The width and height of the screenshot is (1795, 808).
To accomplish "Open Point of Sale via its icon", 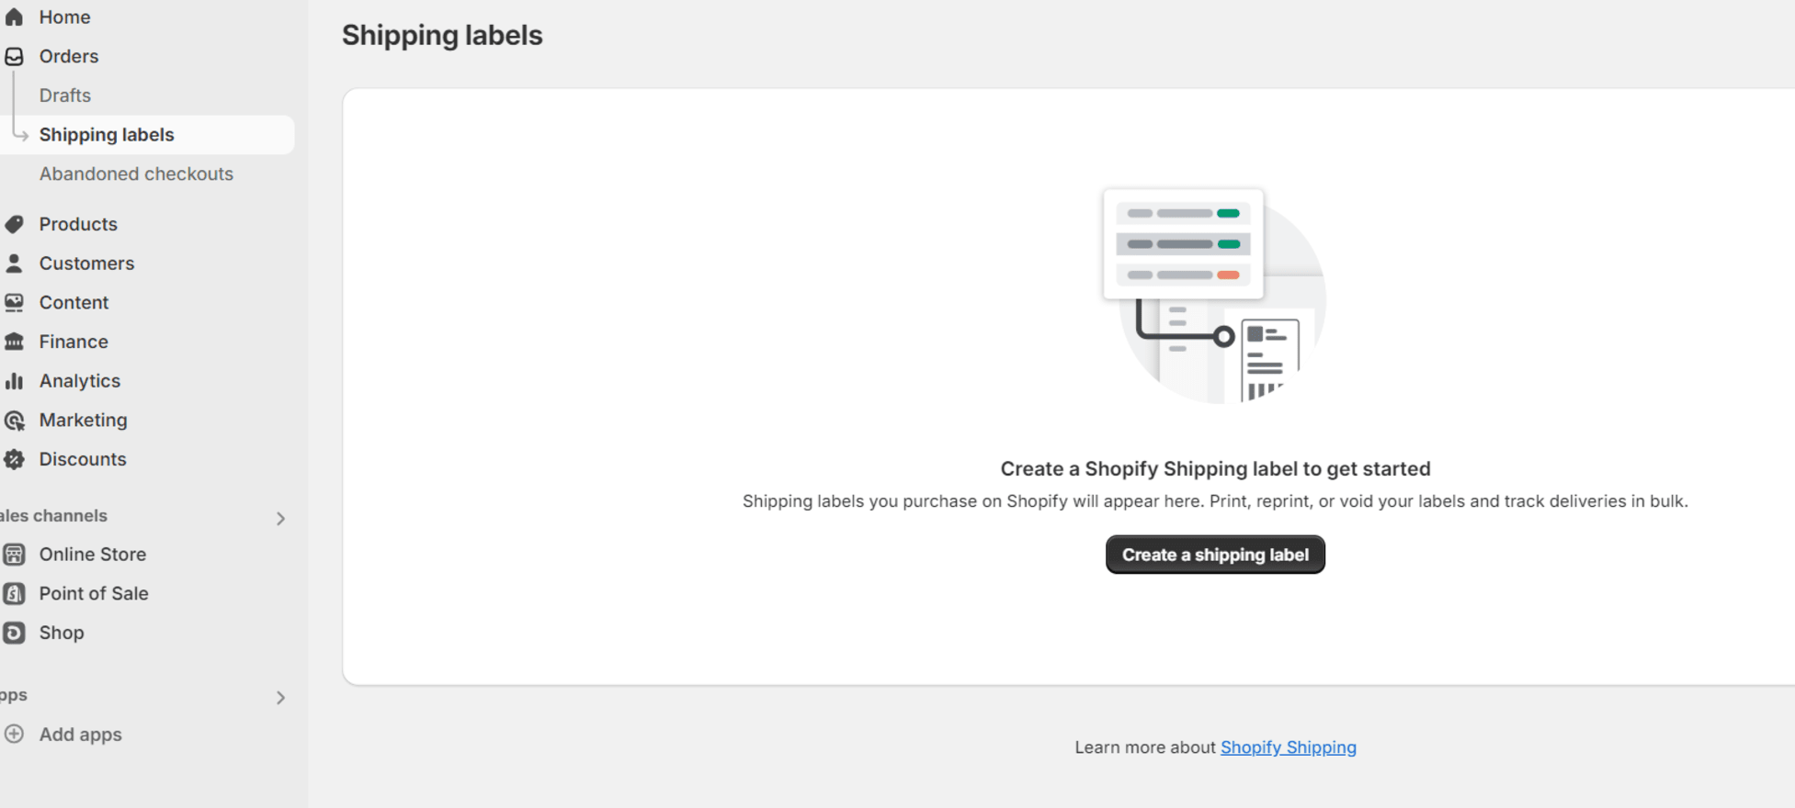I will pyautogui.click(x=14, y=593).
